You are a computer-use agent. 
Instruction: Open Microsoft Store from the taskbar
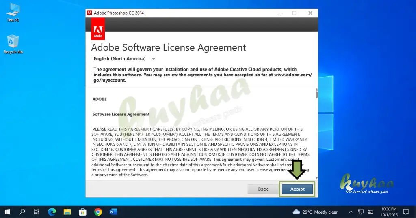tap(83, 212)
